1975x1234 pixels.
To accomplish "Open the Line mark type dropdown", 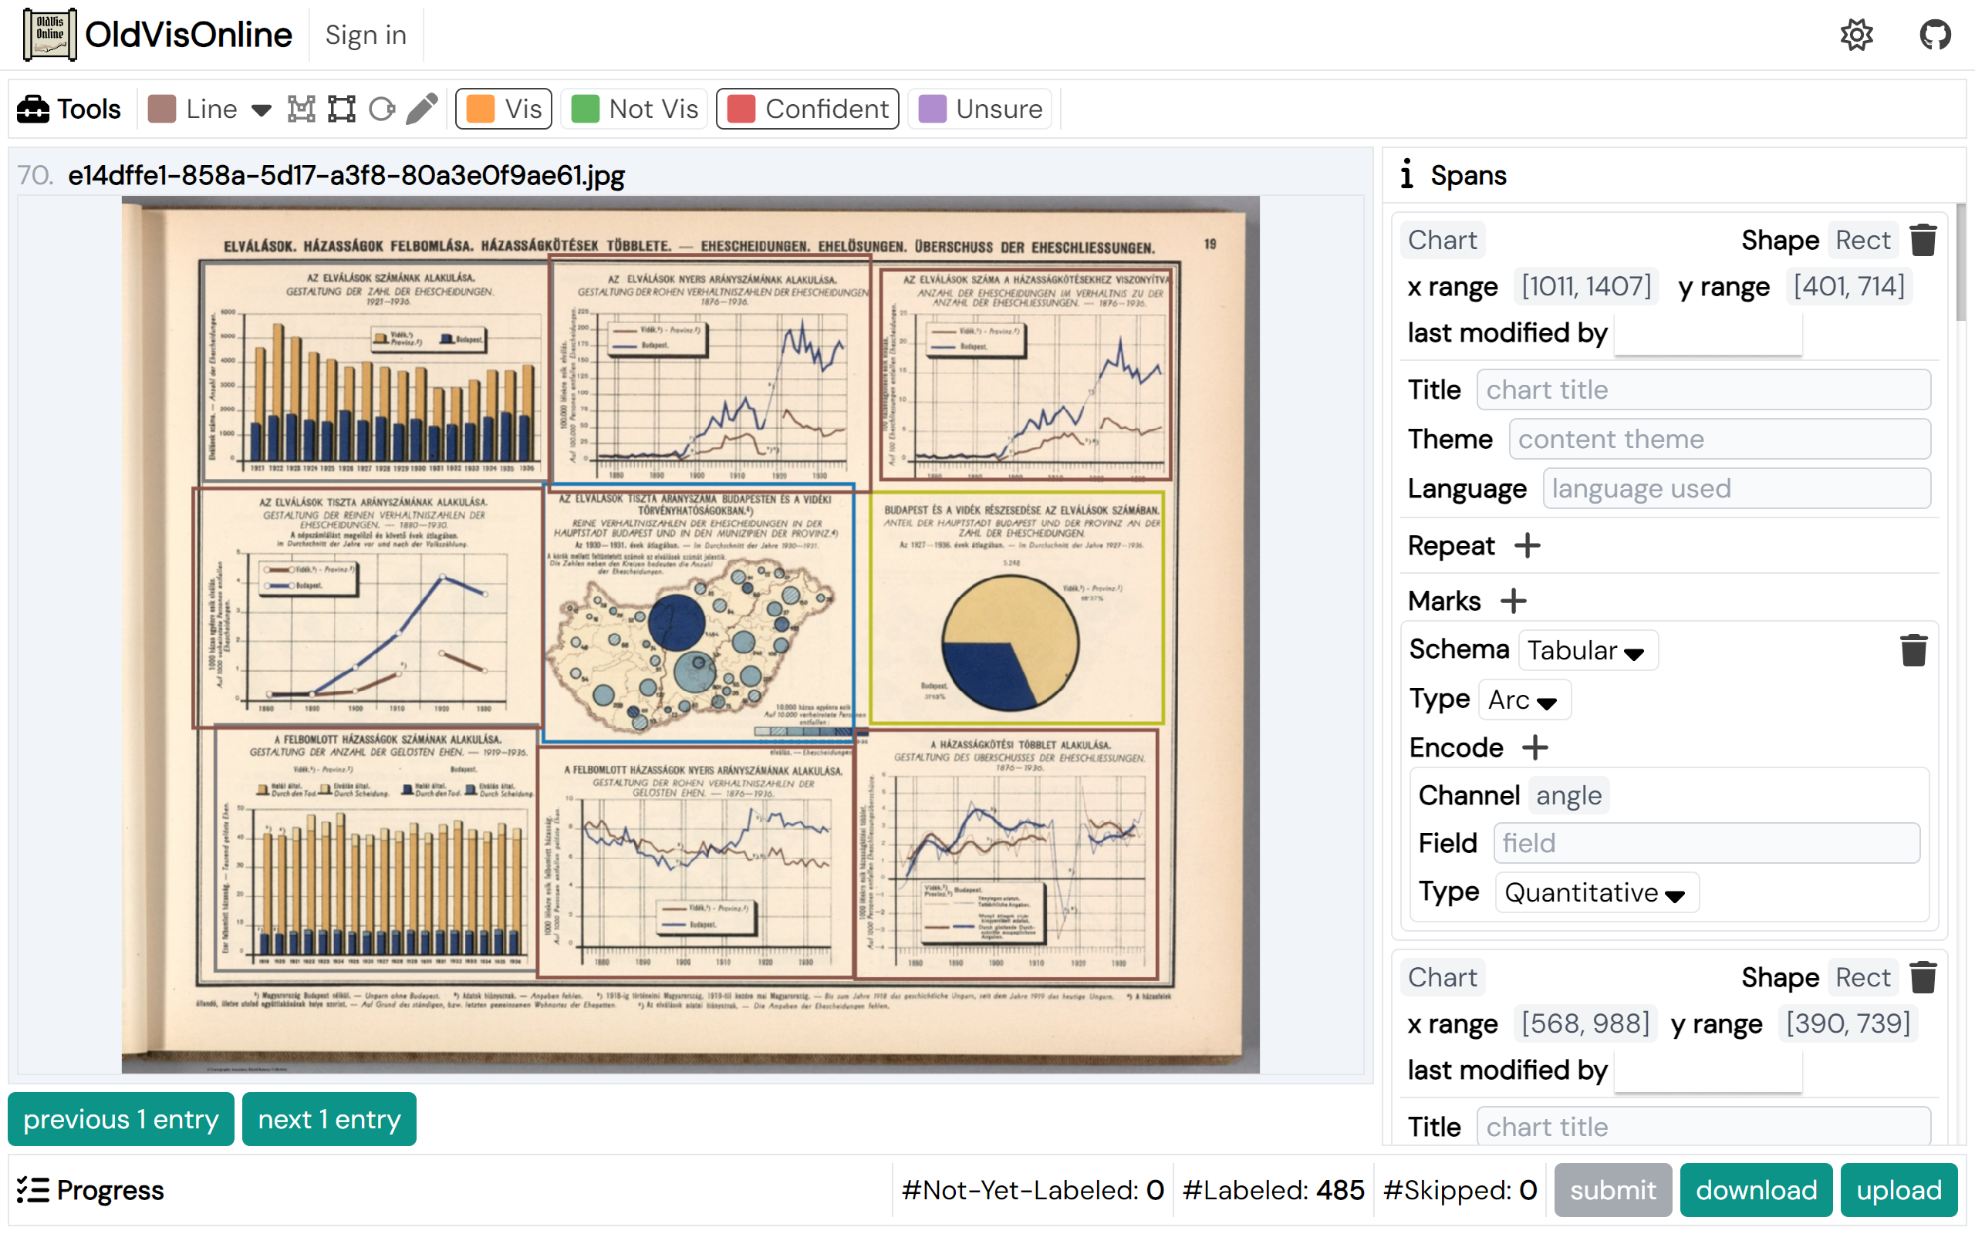I will [x=262, y=110].
